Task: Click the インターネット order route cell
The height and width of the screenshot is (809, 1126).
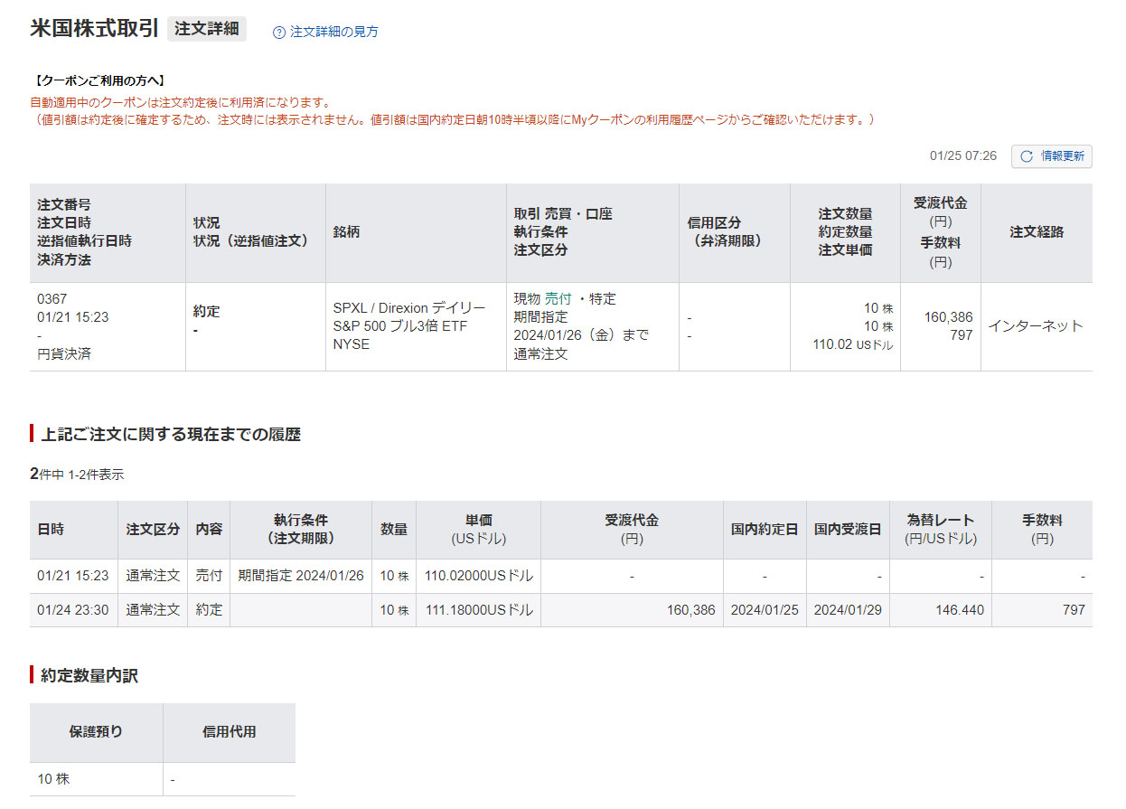Action: [1035, 326]
